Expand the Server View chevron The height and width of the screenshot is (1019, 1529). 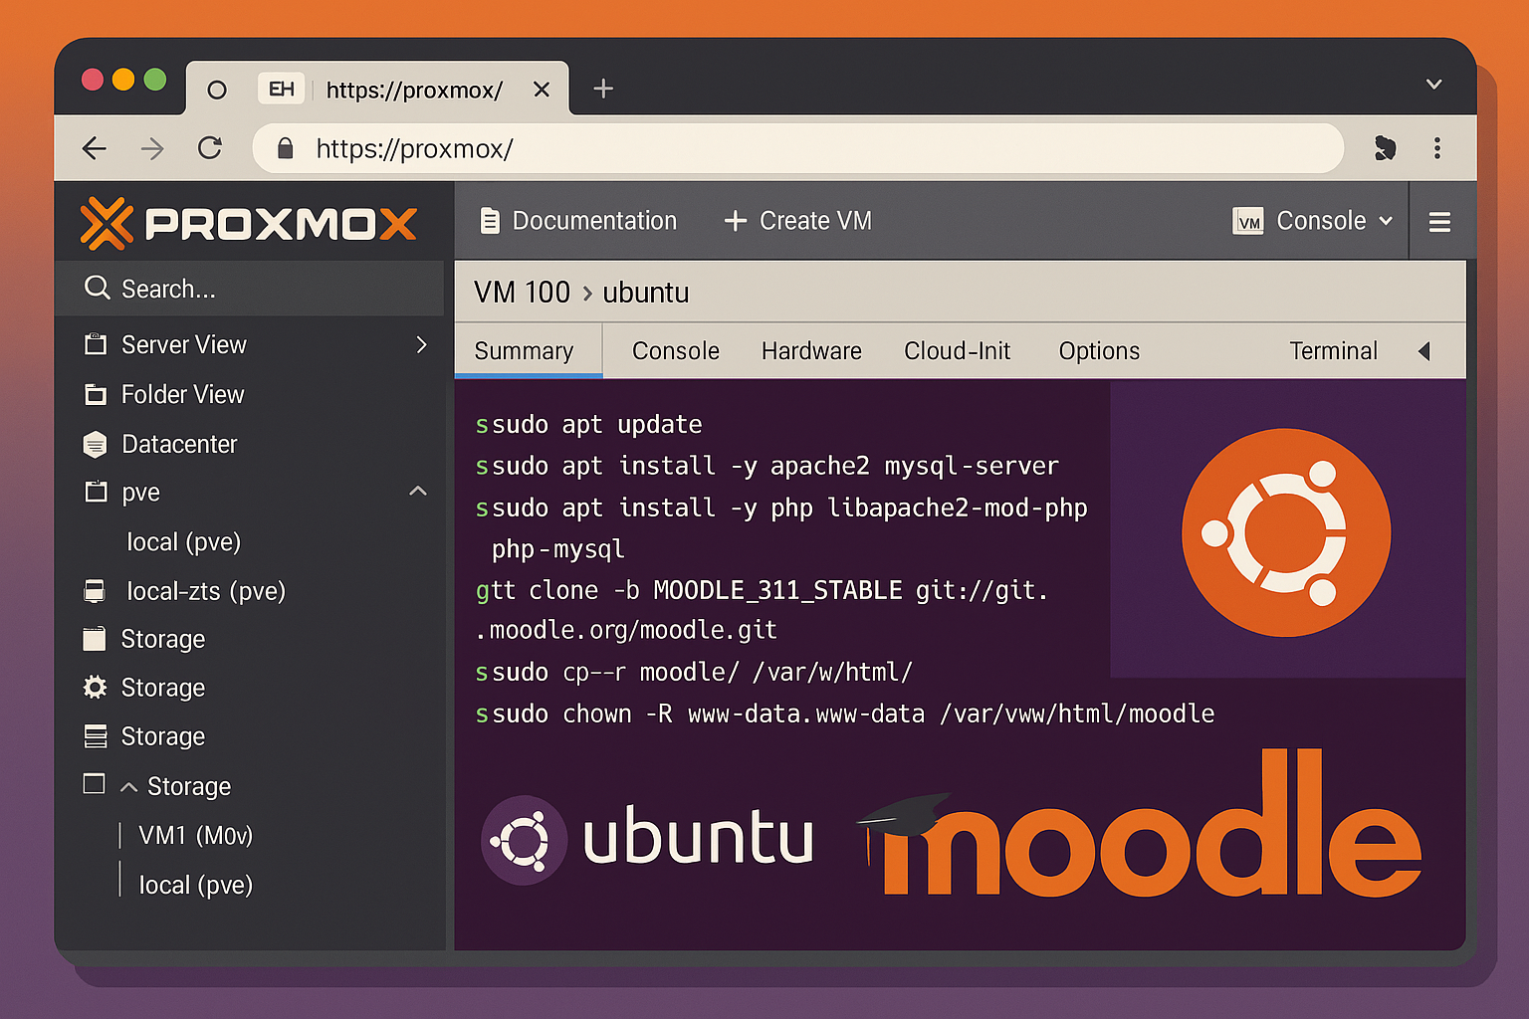(421, 344)
